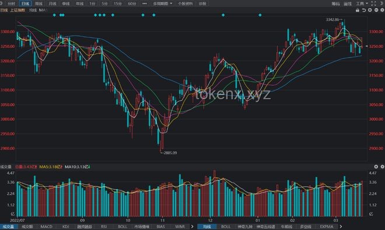Click the 画线 drawing button
385x230 pixels.
pos(348,4)
